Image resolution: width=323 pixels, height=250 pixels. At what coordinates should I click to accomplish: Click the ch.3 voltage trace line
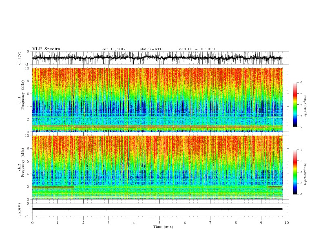pyautogui.click(x=157, y=209)
